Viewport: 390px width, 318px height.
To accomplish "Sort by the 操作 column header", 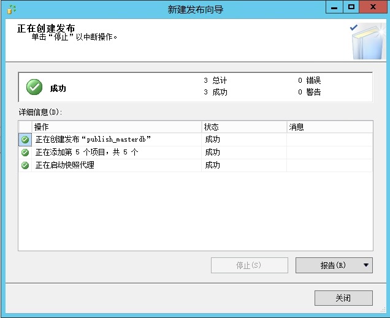I will coord(117,127).
